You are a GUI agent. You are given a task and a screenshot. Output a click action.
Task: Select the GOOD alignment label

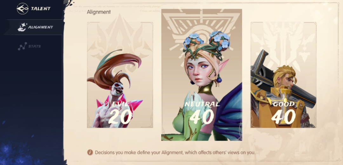(284, 104)
